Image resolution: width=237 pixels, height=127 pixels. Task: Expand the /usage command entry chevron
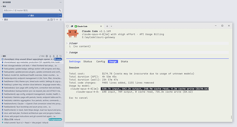tap(67, 52)
